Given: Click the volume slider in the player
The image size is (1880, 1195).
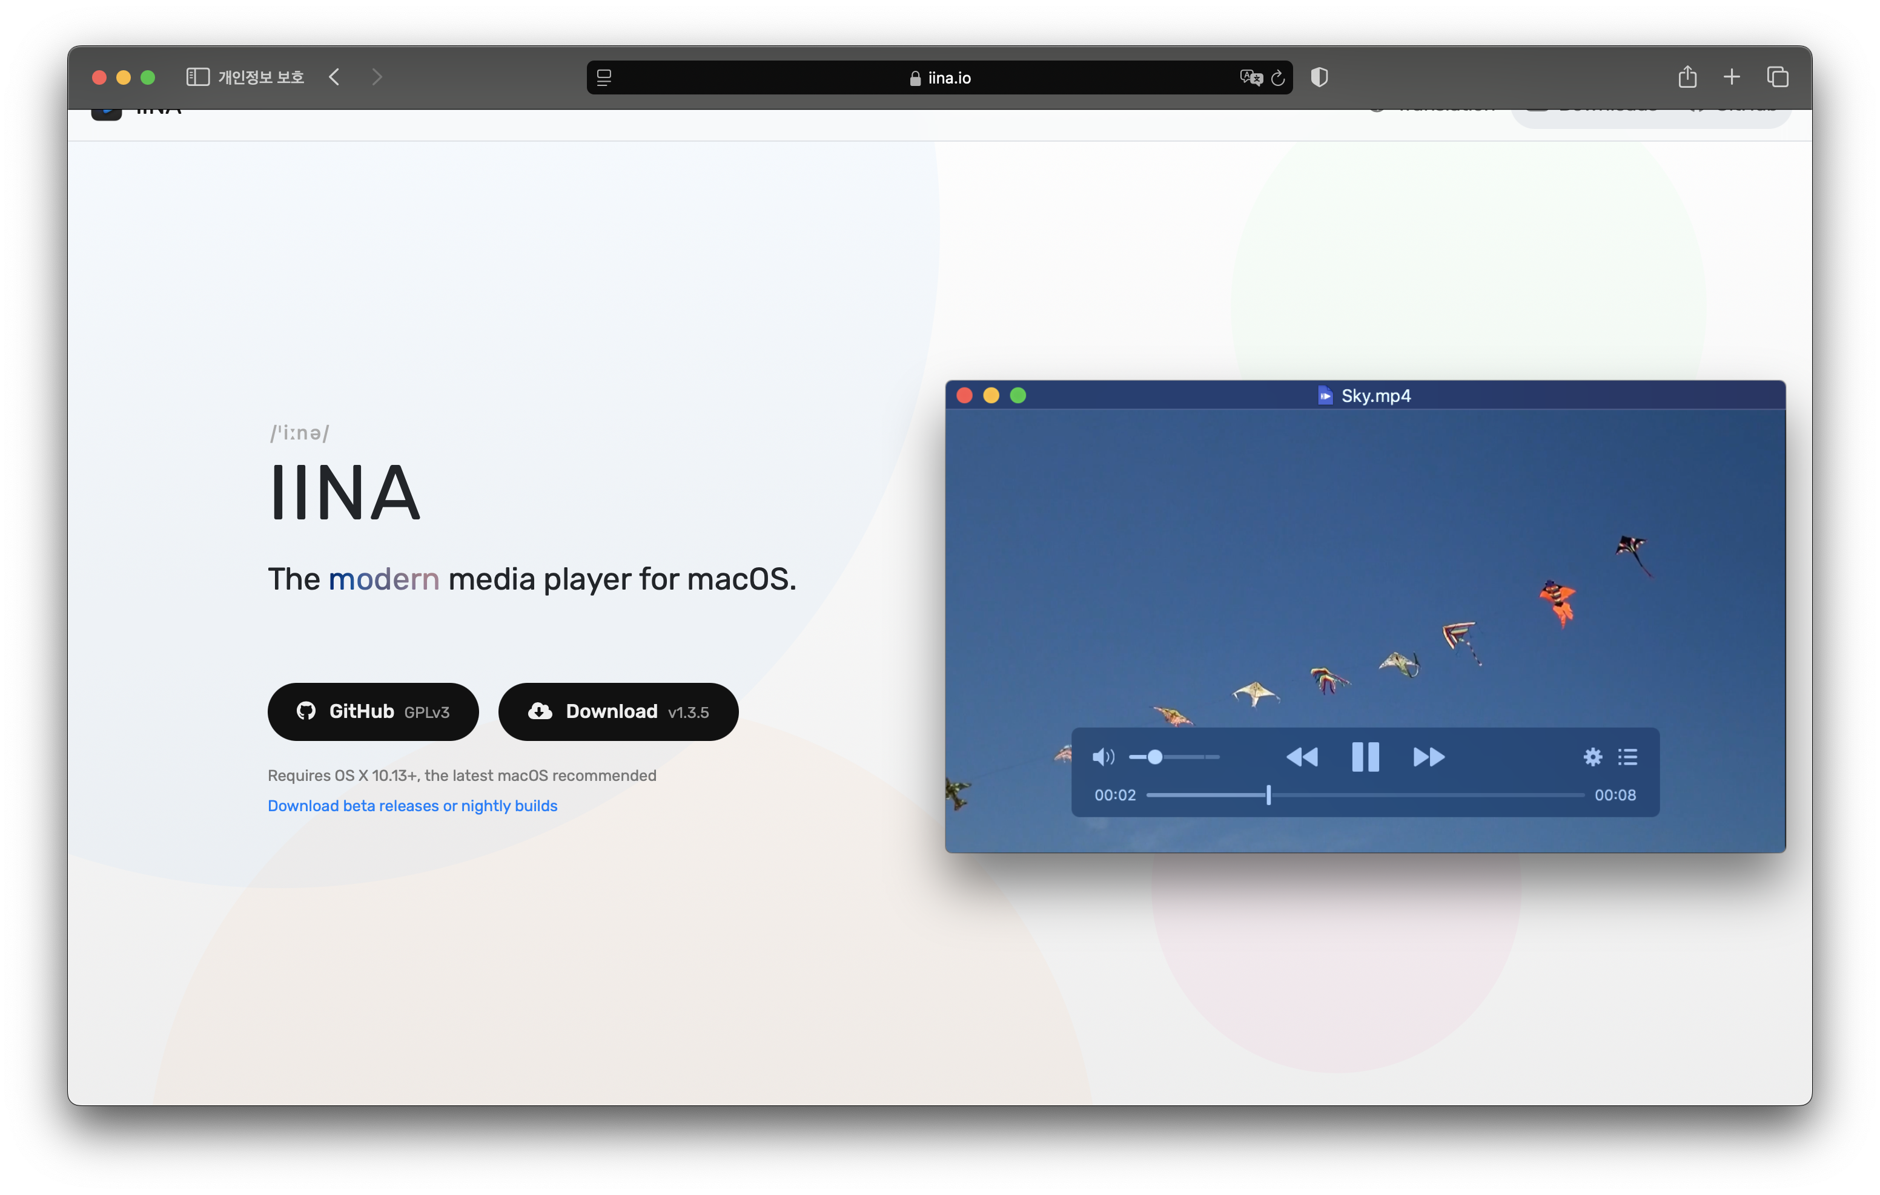Looking at the screenshot, I should (x=1174, y=756).
